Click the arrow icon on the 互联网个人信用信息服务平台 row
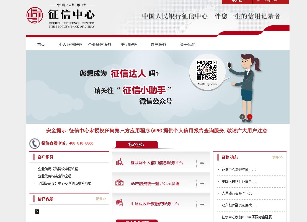The height and width of the screenshot is (222, 307). [x=202, y=163]
